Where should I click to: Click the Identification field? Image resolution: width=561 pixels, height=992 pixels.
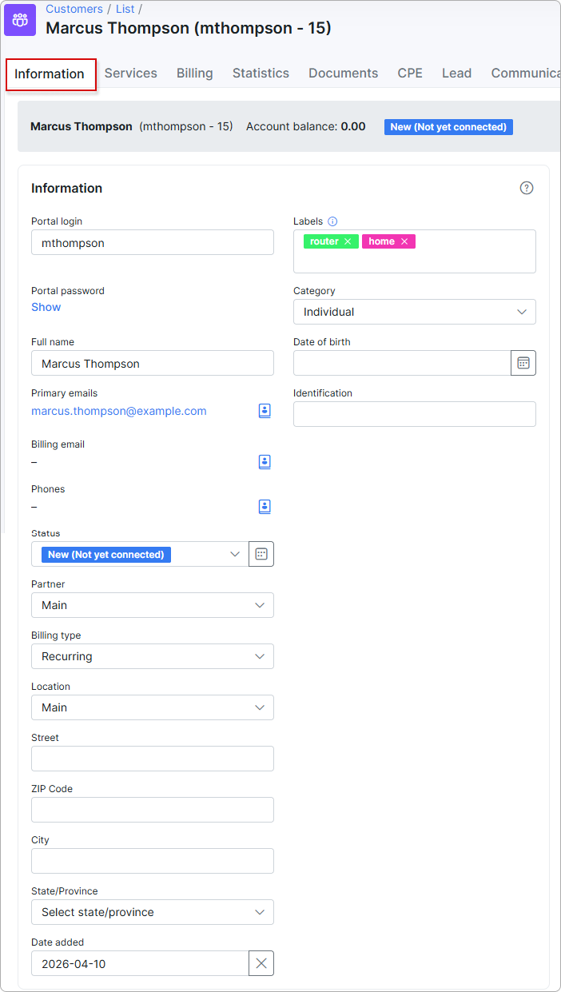(415, 414)
